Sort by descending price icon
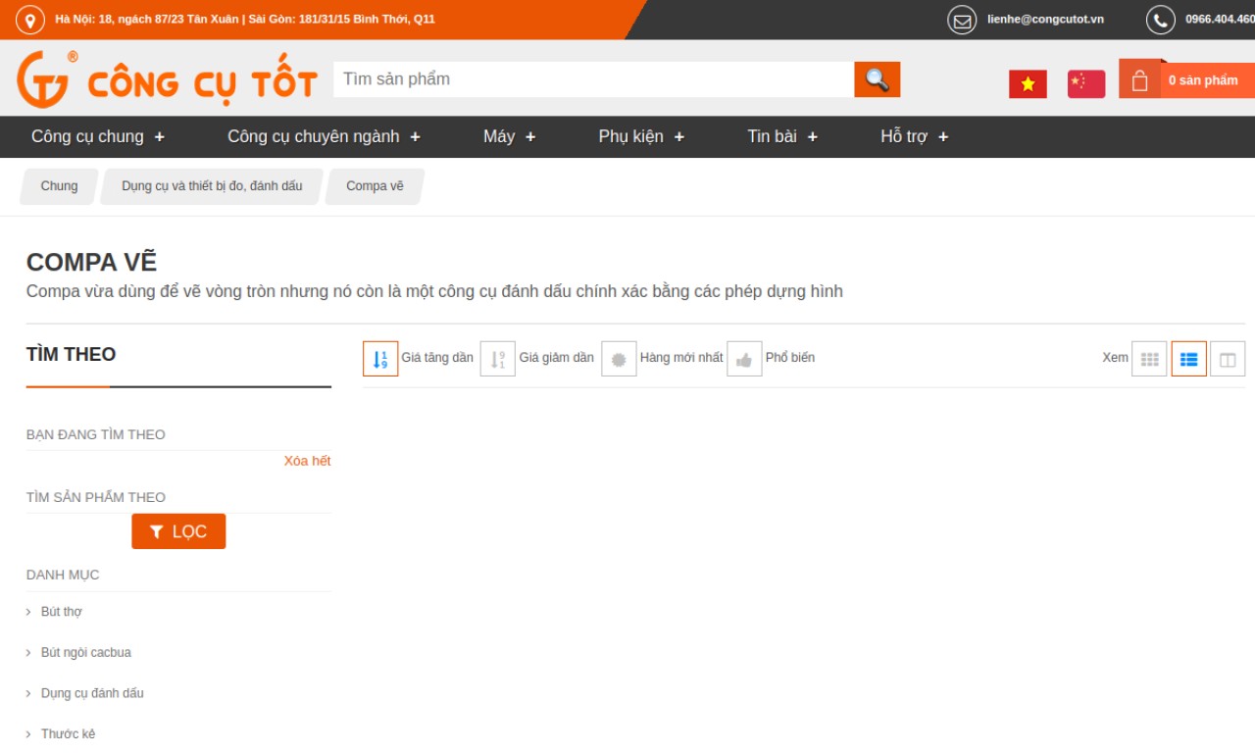This screenshot has height=753, width=1255. 498,359
